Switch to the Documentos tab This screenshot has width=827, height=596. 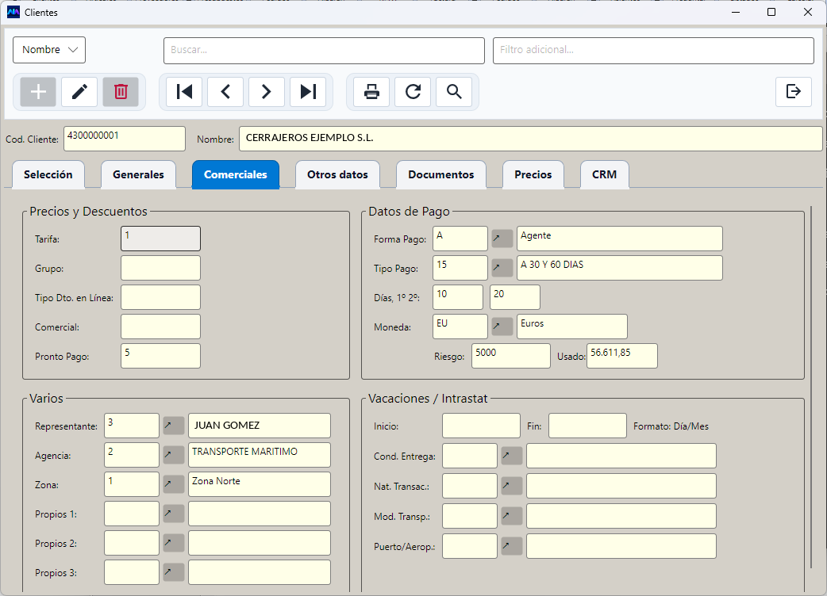click(x=441, y=175)
